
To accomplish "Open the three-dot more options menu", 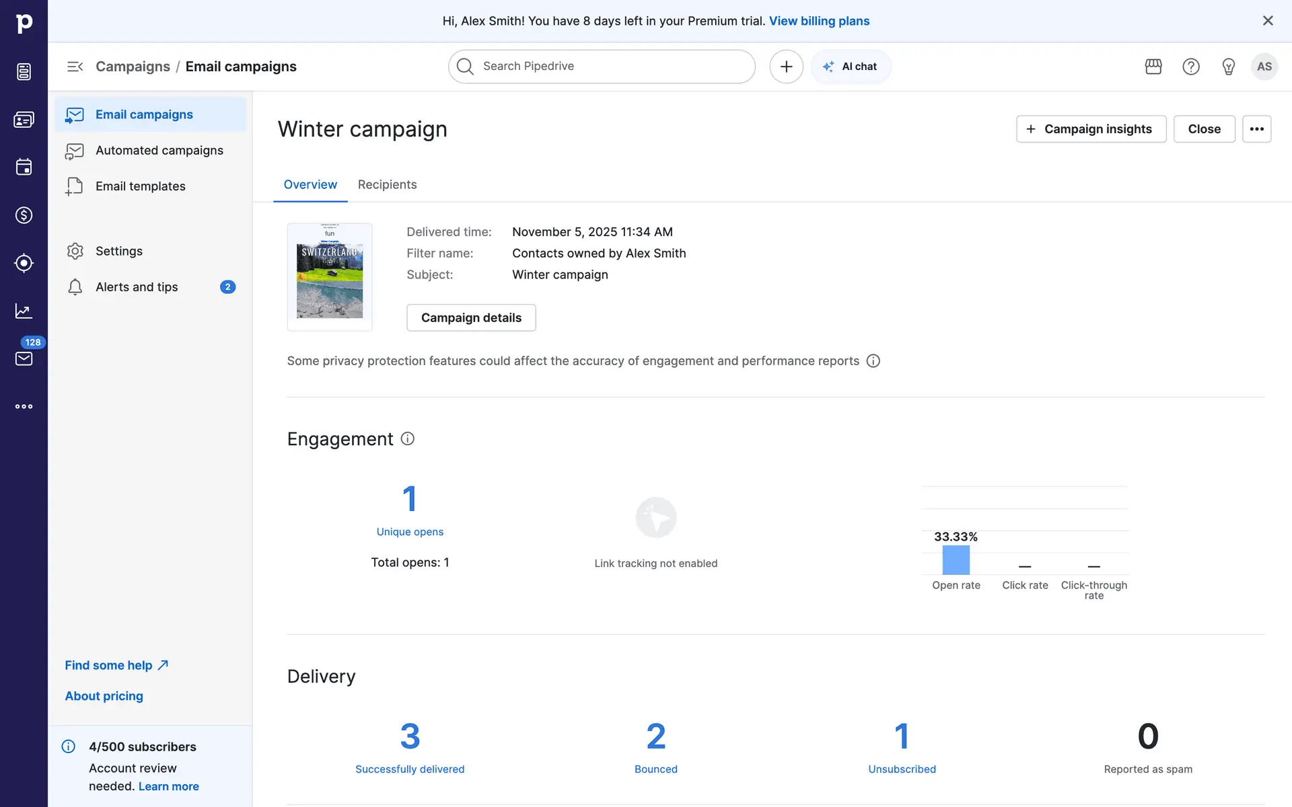I will (x=1256, y=129).
